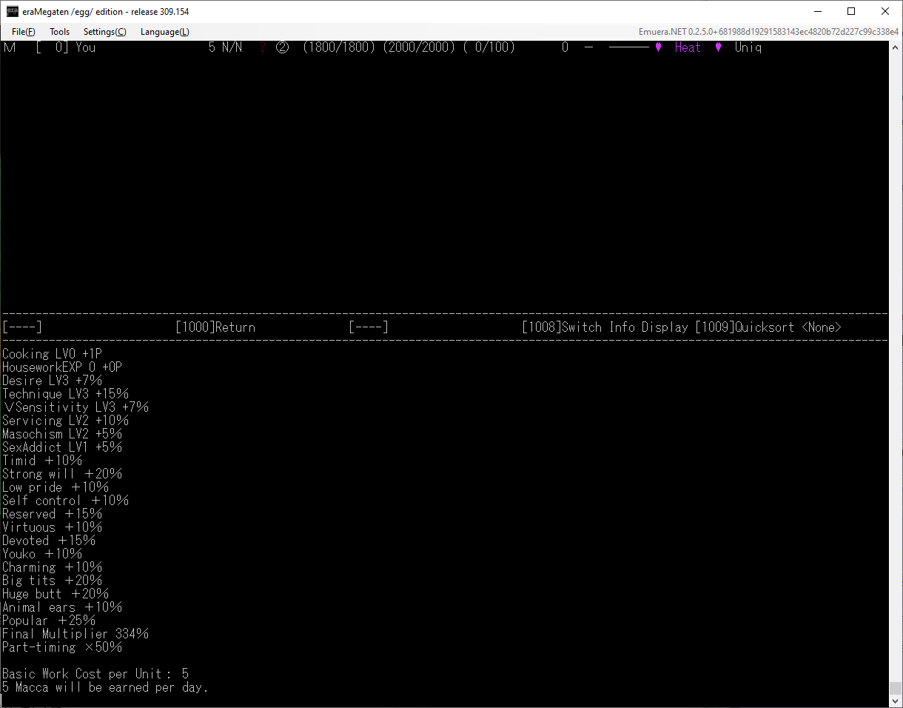Click the [1000]Return option
Viewport: 903px width, 708px height.
[x=215, y=327]
